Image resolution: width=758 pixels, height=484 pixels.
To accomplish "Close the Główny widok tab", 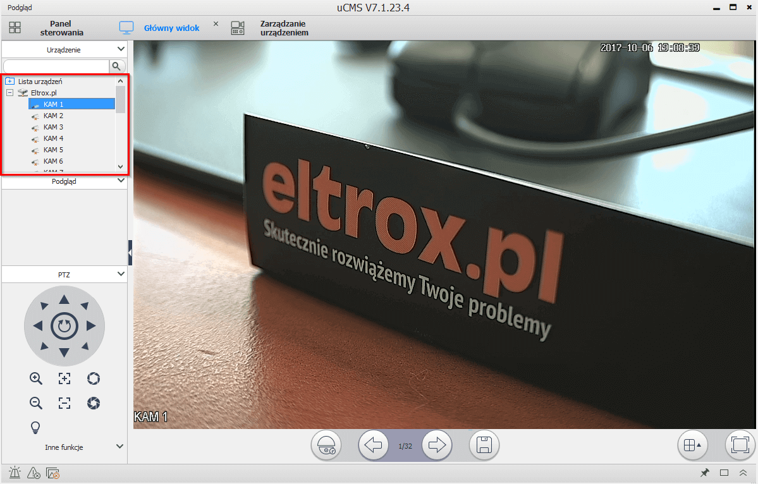I will (x=216, y=23).
